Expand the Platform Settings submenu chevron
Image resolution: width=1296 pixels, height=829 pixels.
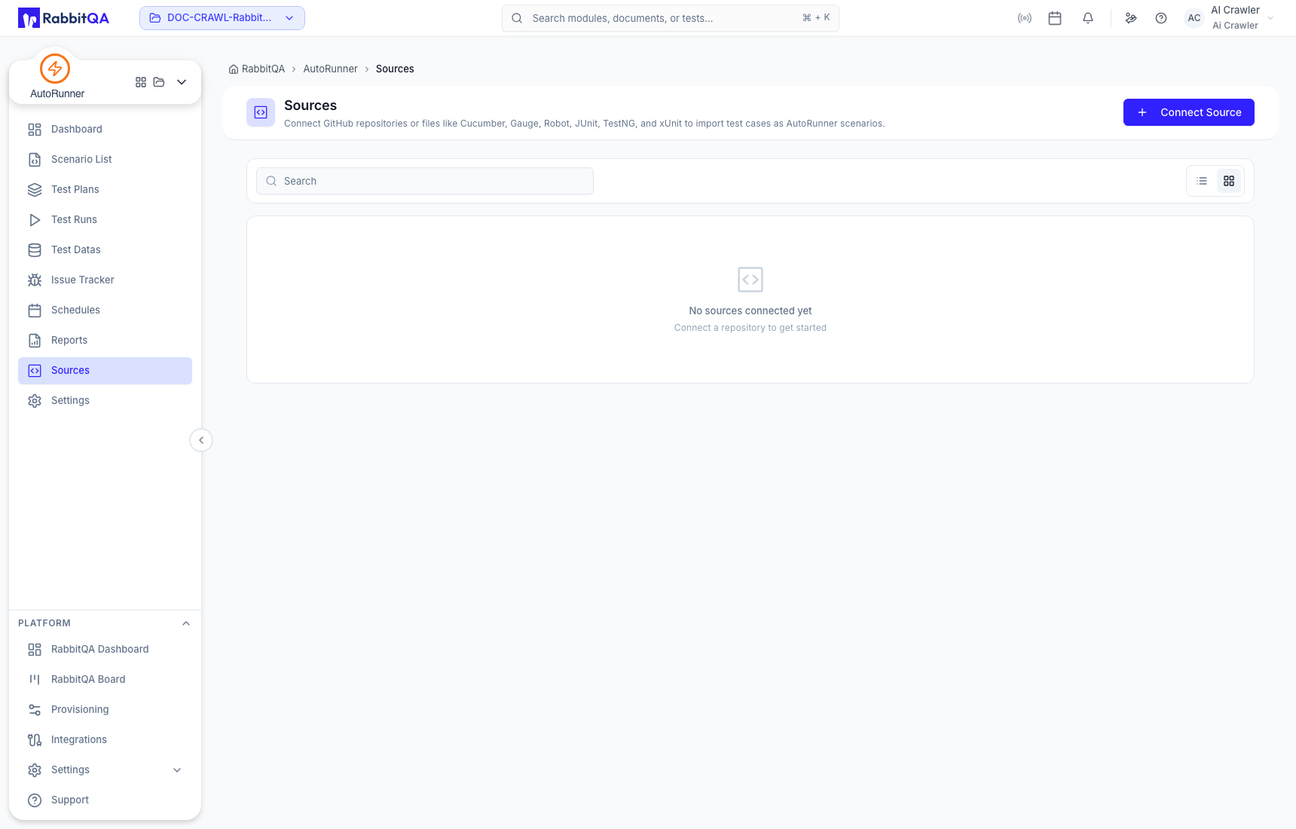pyautogui.click(x=177, y=770)
